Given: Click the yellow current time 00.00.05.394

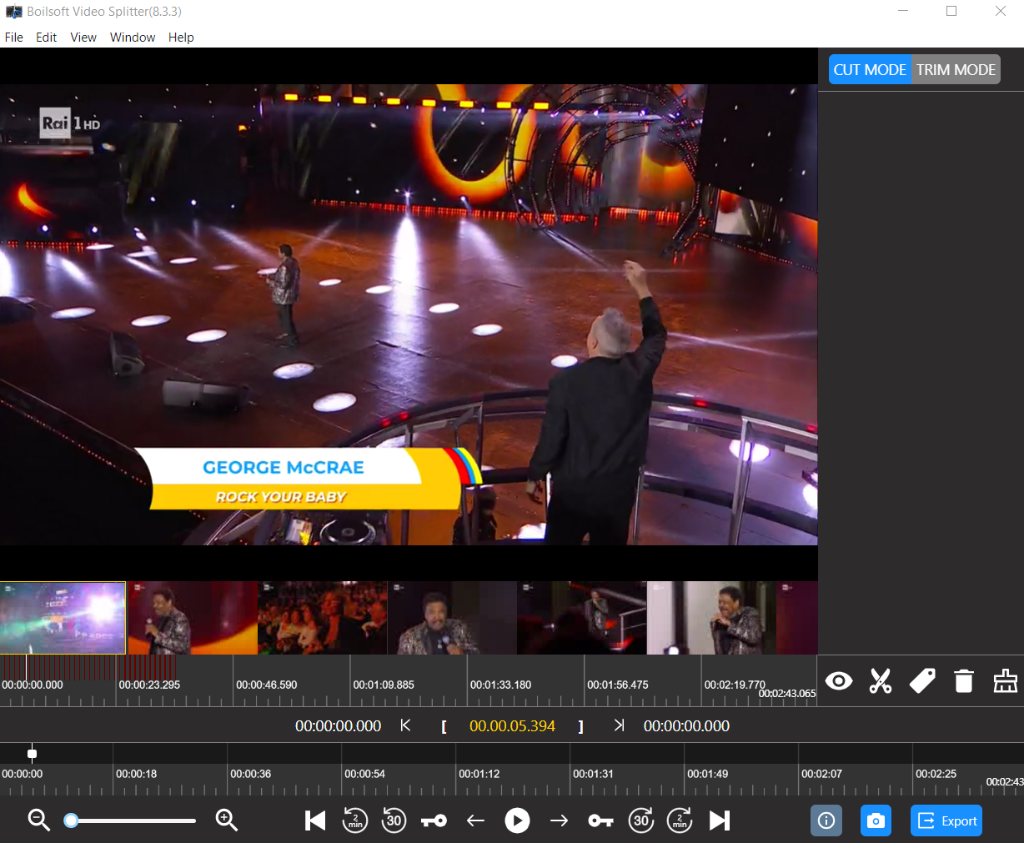Looking at the screenshot, I should click(x=512, y=726).
